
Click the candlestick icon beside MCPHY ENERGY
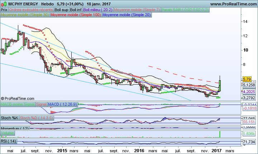tap(4, 4)
